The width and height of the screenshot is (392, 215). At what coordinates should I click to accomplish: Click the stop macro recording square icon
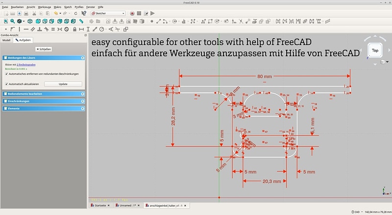click(x=139, y=13)
